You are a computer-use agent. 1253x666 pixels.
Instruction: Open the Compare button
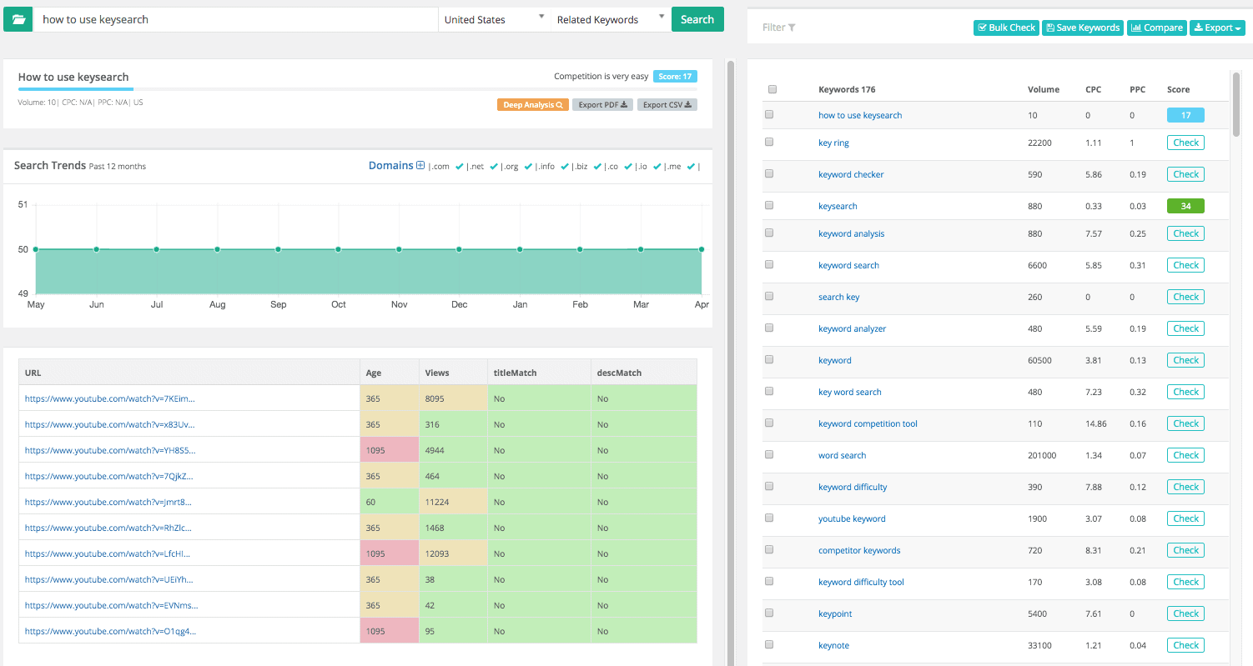point(1156,28)
